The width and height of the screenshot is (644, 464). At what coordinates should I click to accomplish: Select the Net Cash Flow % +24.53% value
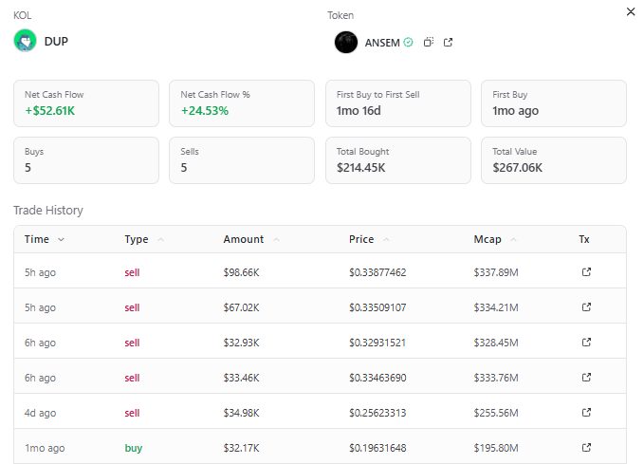coord(205,111)
